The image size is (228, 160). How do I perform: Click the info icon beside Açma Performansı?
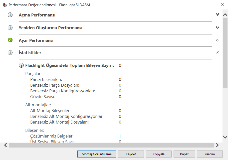pos(10,15)
